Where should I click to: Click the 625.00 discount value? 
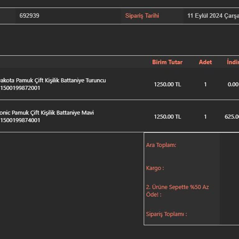[232, 117]
